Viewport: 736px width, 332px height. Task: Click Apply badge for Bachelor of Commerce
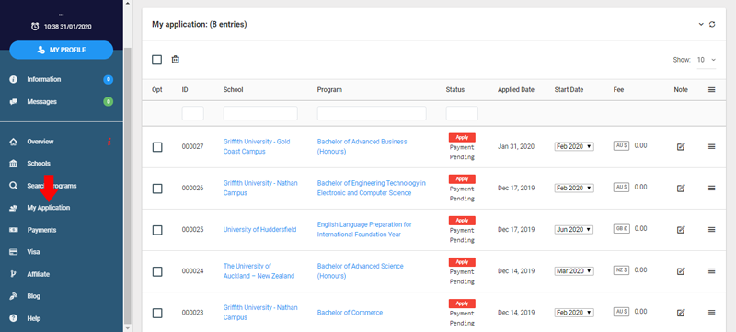[x=462, y=303]
